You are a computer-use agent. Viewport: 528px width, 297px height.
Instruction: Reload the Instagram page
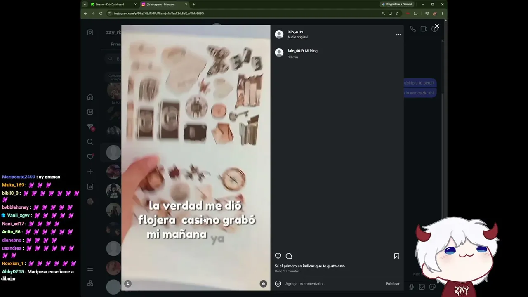tap(101, 14)
